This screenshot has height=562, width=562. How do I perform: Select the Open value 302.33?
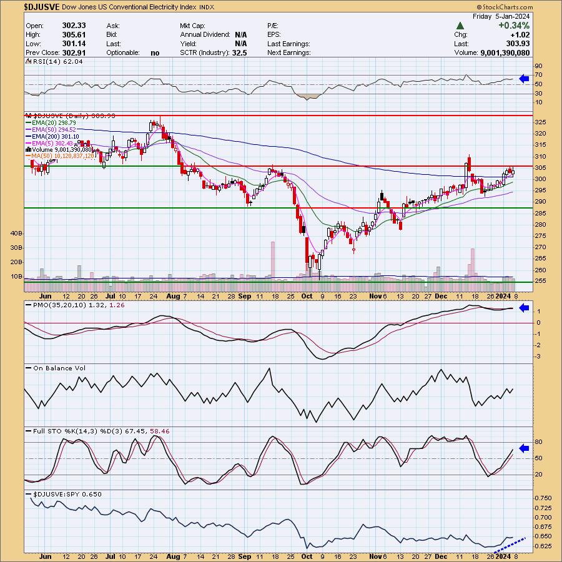click(x=74, y=26)
